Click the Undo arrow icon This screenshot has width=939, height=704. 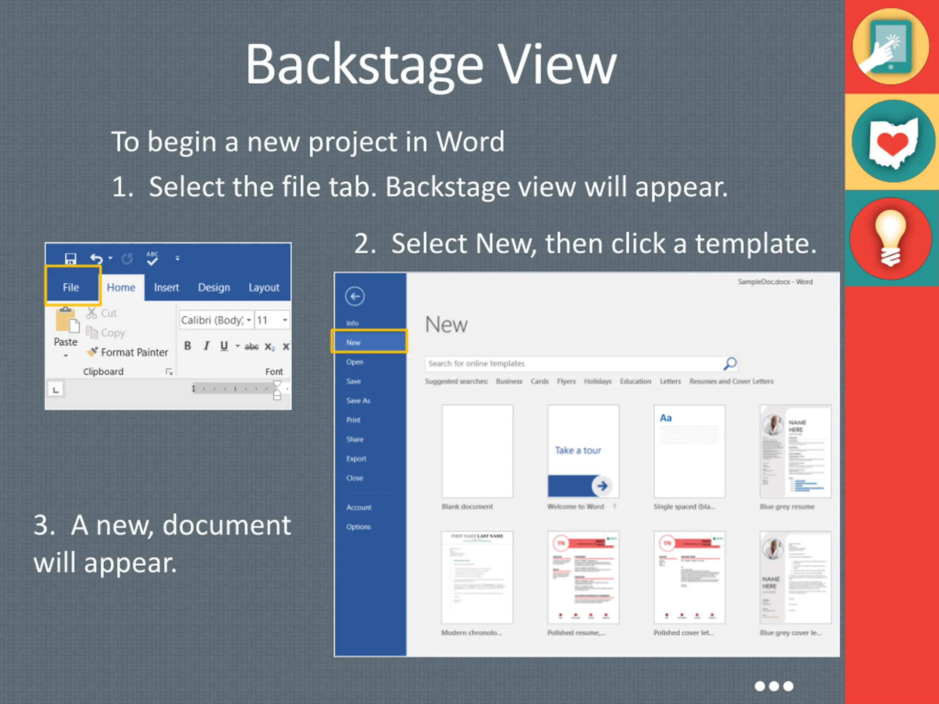click(96, 258)
